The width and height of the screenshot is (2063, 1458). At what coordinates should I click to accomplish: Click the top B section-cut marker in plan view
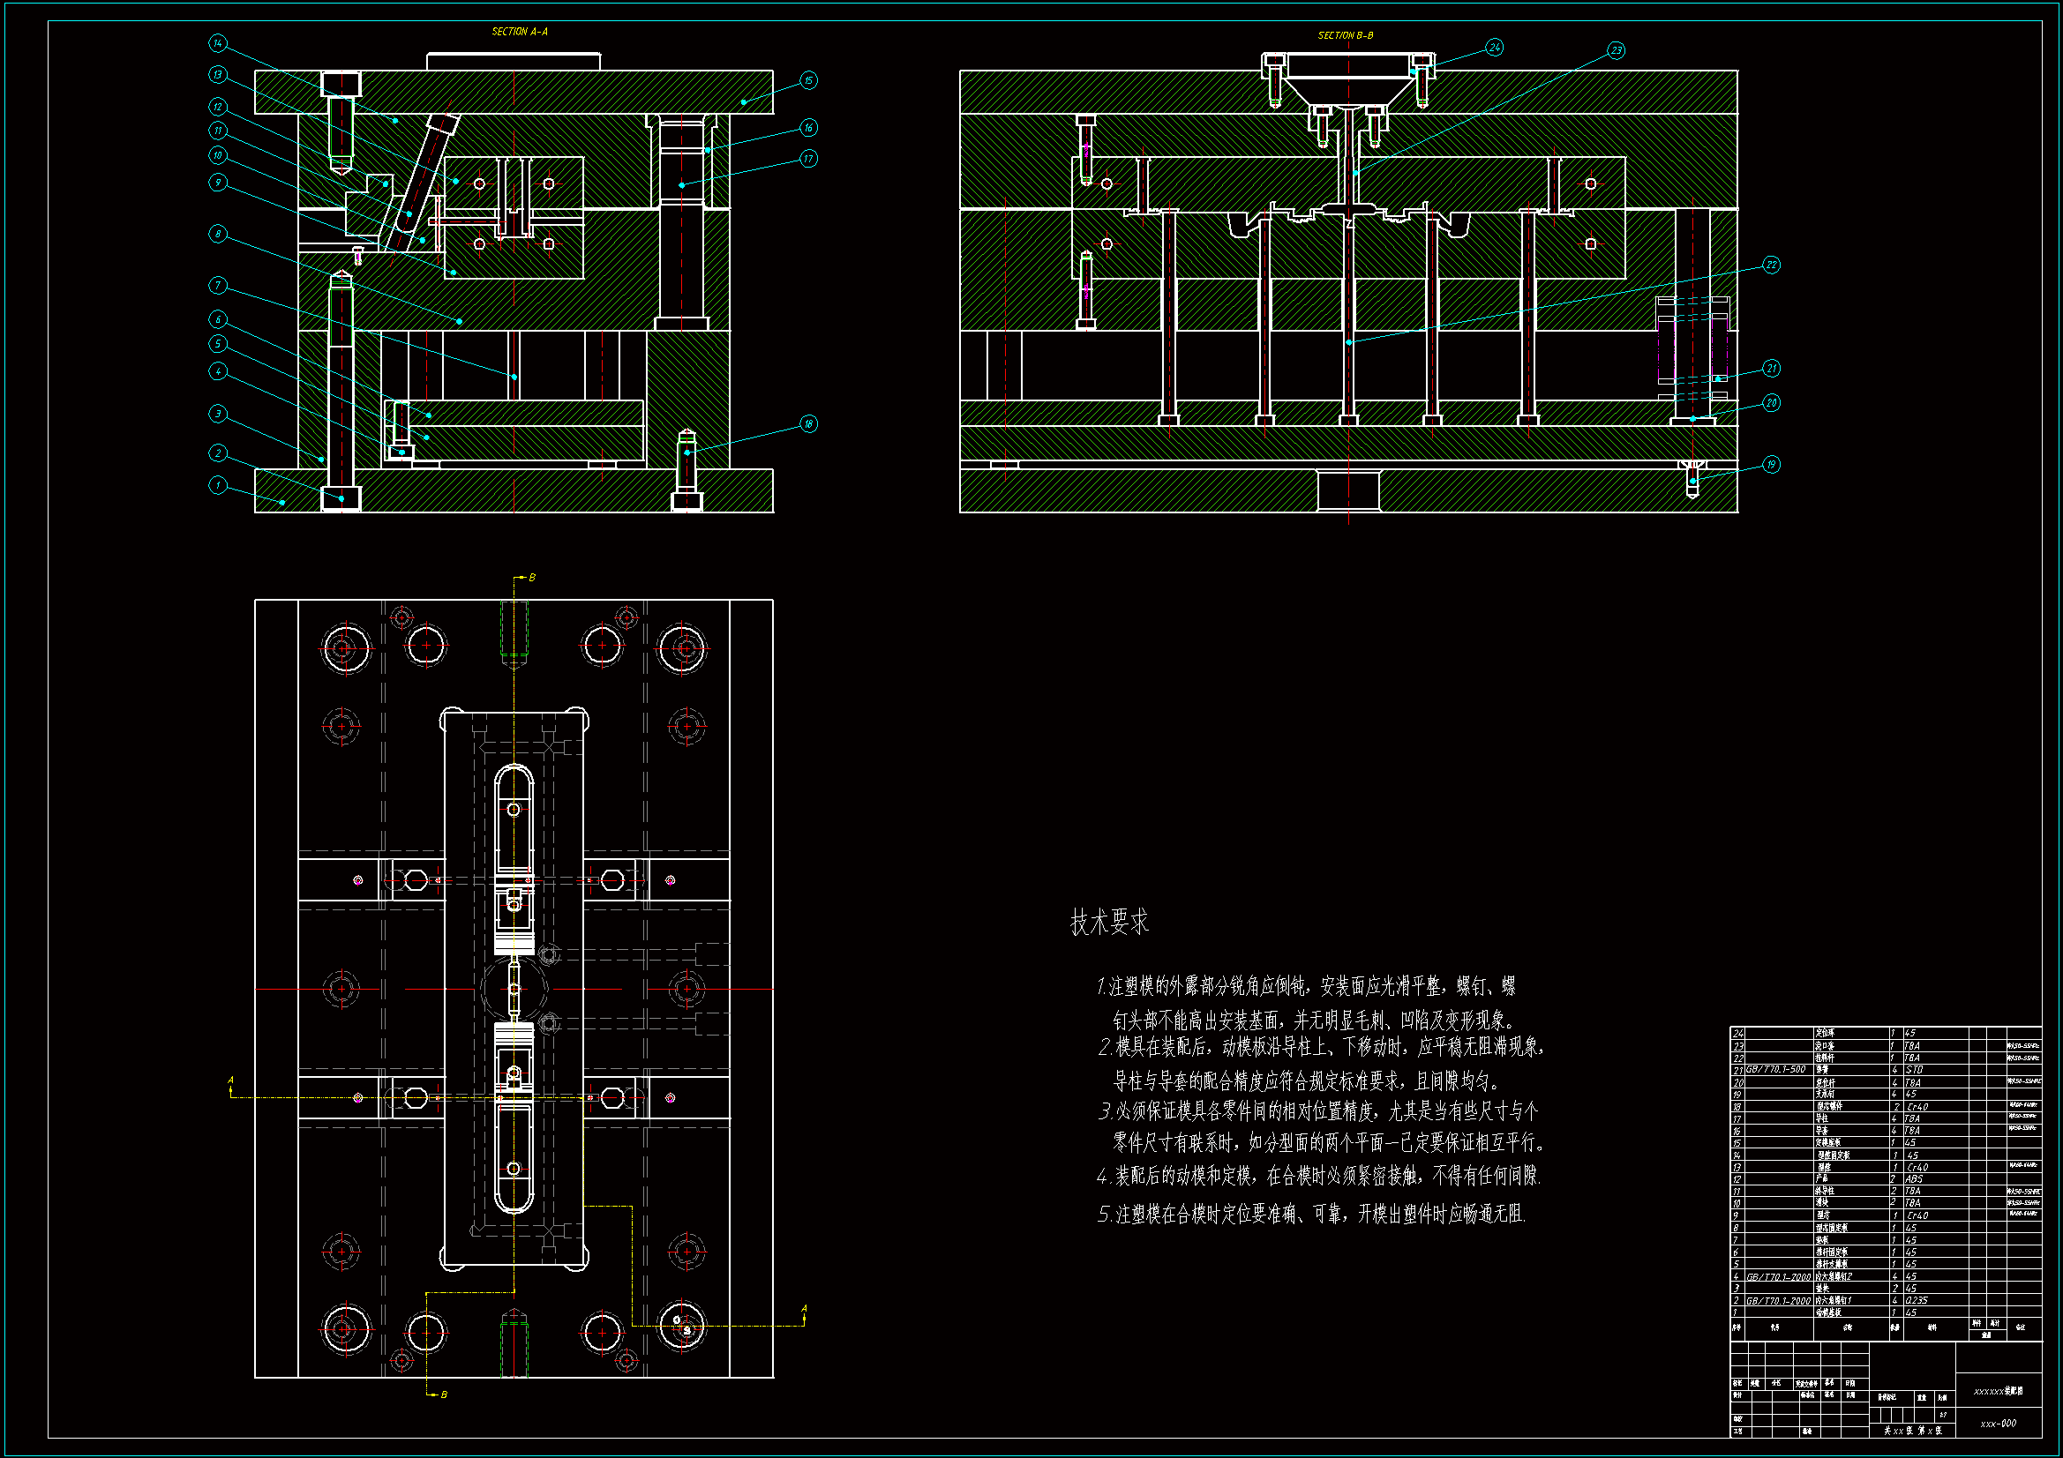tap(531, 578)
